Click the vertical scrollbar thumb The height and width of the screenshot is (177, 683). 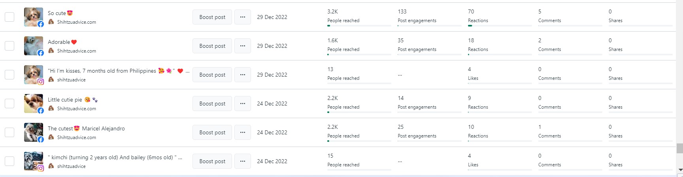679,148
